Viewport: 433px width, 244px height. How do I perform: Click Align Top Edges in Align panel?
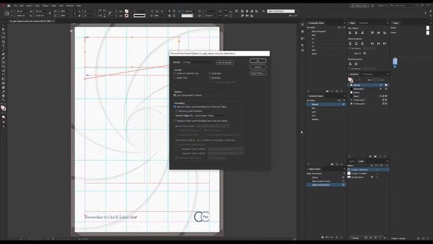coord(373,33)
